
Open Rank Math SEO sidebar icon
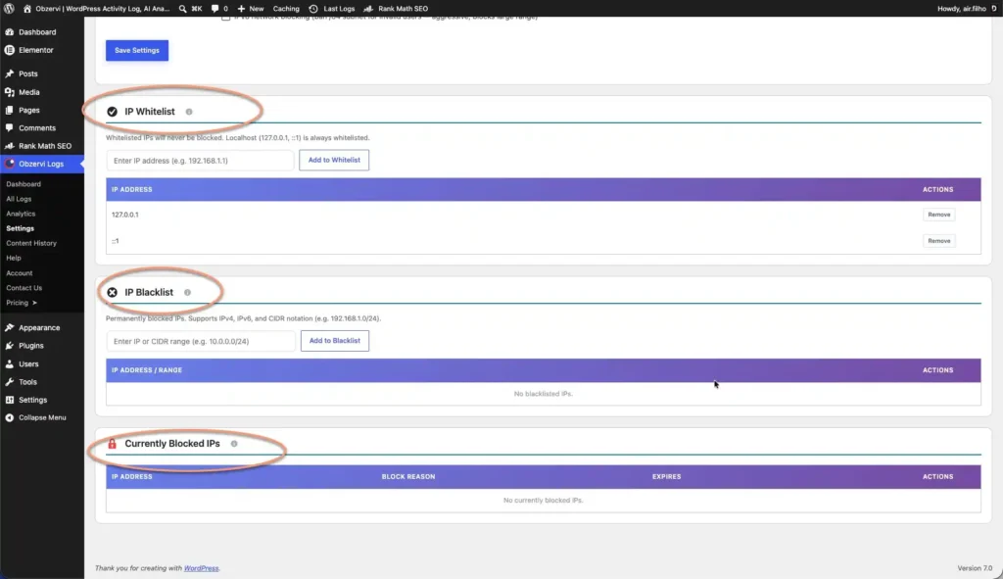pyautogui.click(x=10, y=146)
